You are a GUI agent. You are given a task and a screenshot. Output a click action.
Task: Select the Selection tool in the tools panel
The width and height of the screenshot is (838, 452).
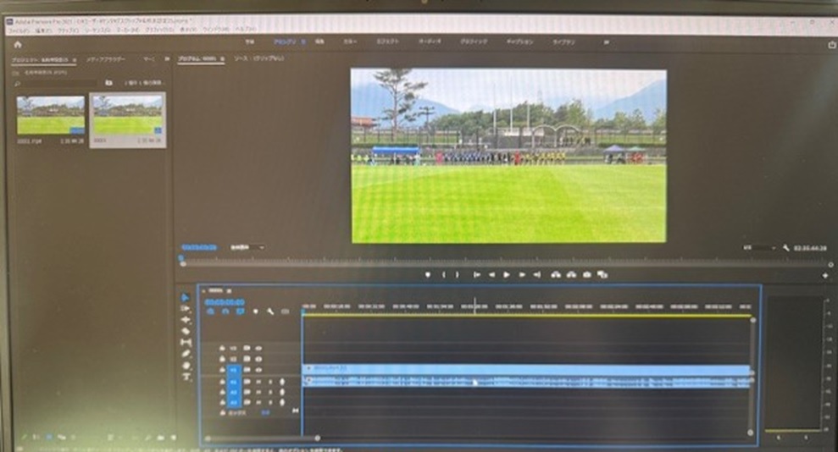186,297
